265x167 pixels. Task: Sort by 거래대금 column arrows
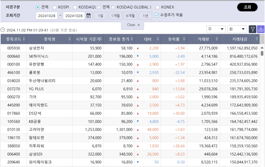click(257, 39)
